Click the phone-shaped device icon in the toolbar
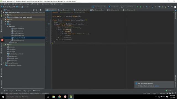Screen dimensions: 177x99 pyautogui.click(x=152, y=7)
